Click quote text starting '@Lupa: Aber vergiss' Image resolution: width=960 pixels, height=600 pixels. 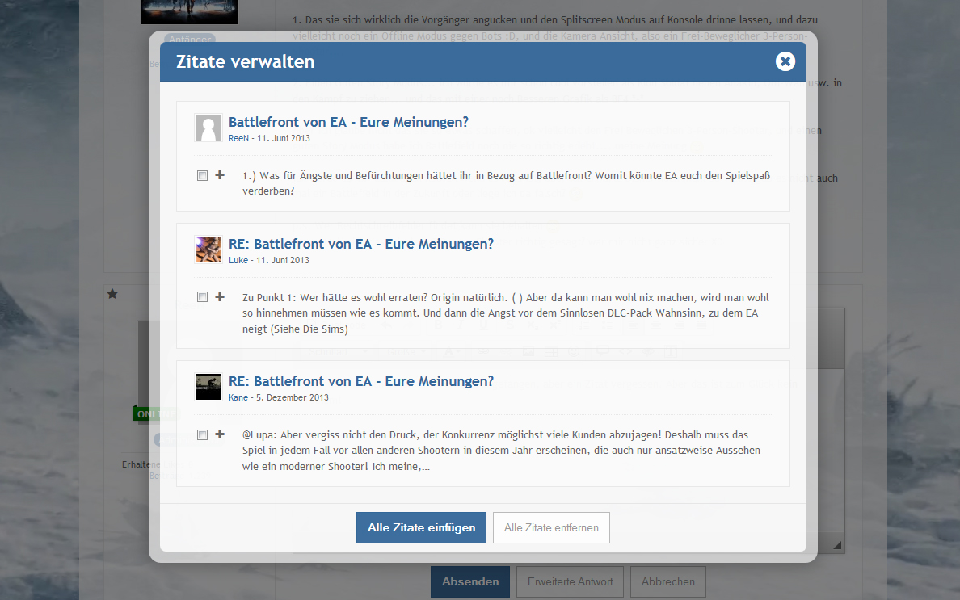point(502,451)
